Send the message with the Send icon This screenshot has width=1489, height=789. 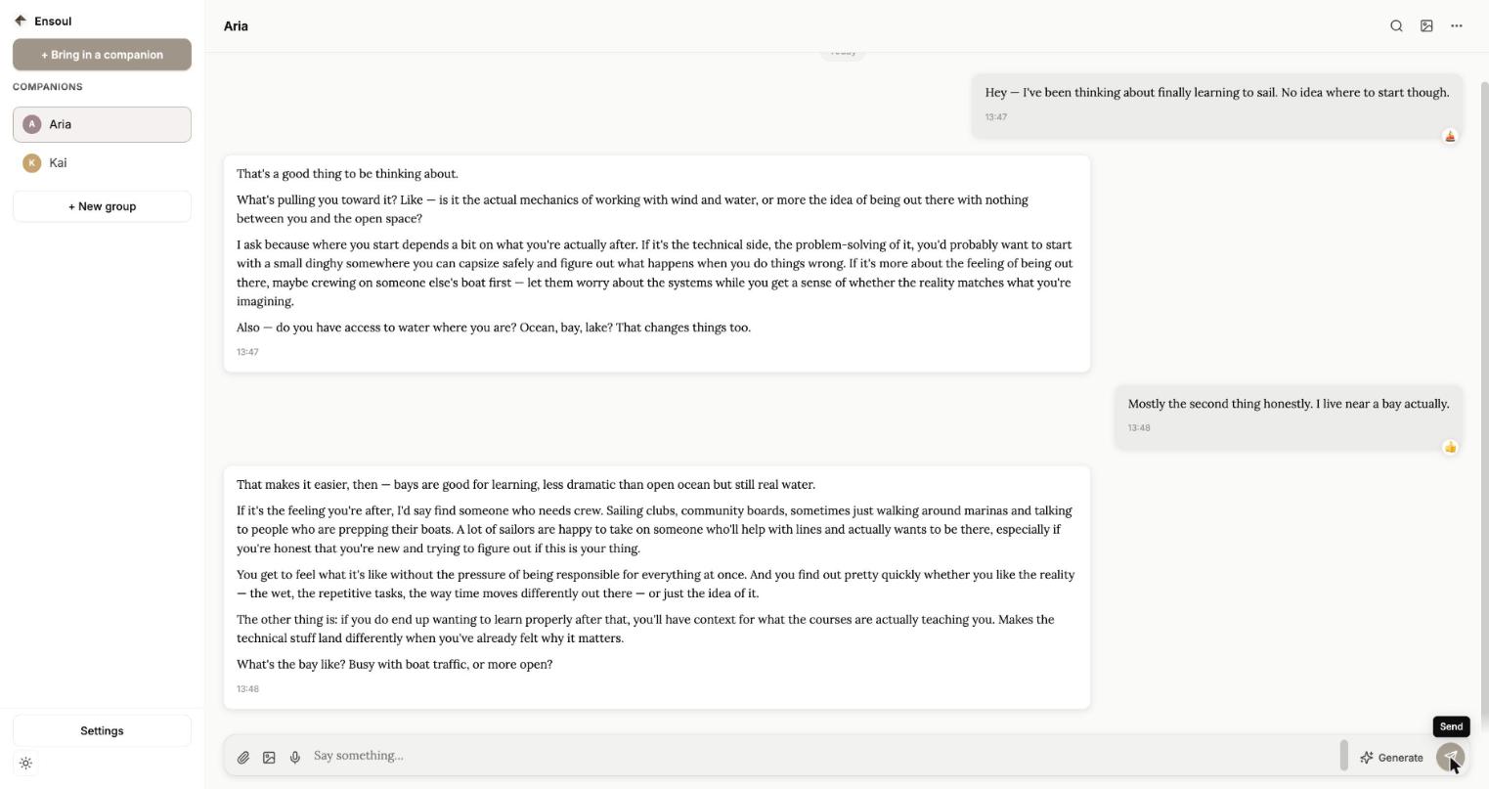click(1450, 757)
